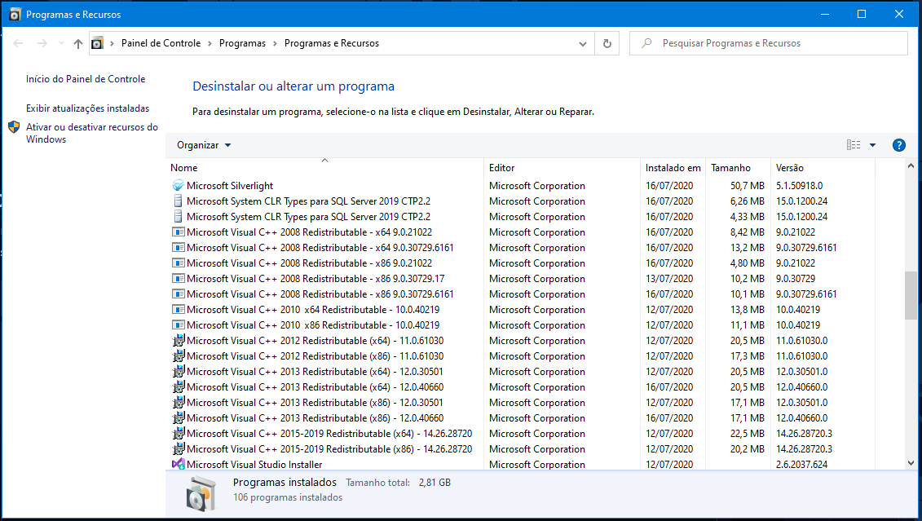Click the Visual C++ 2008 x64 9.0.21022 icon

coord(179,232)
